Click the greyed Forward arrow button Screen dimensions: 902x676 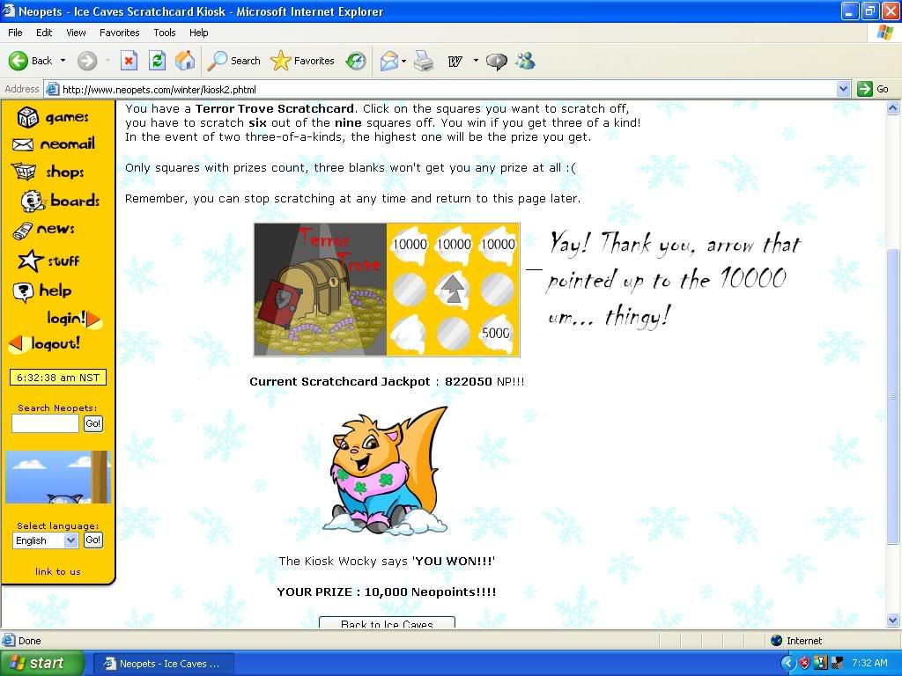(87, 61)
